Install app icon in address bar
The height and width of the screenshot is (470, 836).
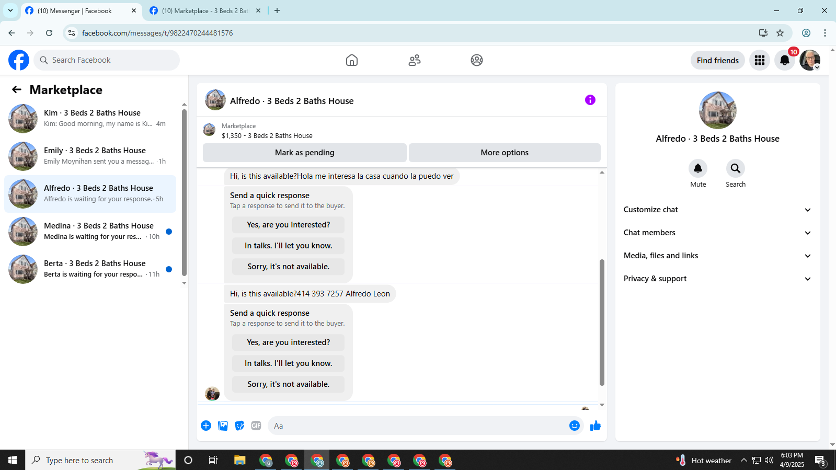[763, 33]
